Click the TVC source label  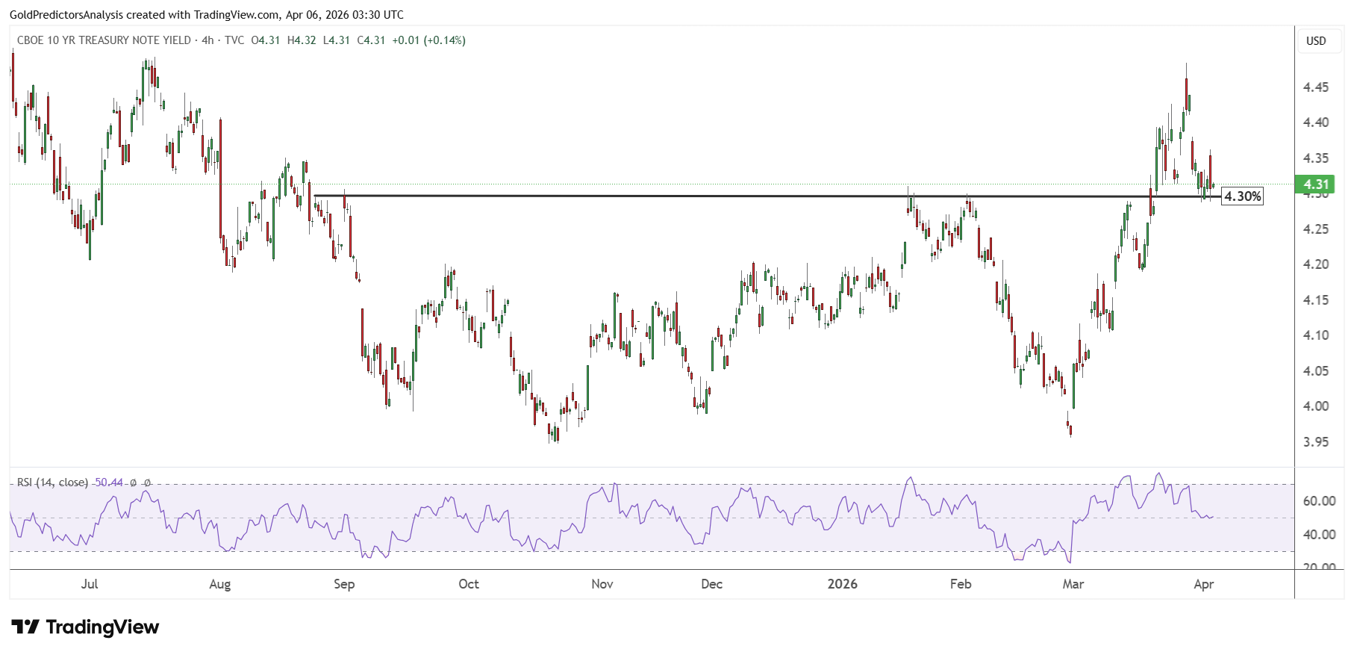234,40
